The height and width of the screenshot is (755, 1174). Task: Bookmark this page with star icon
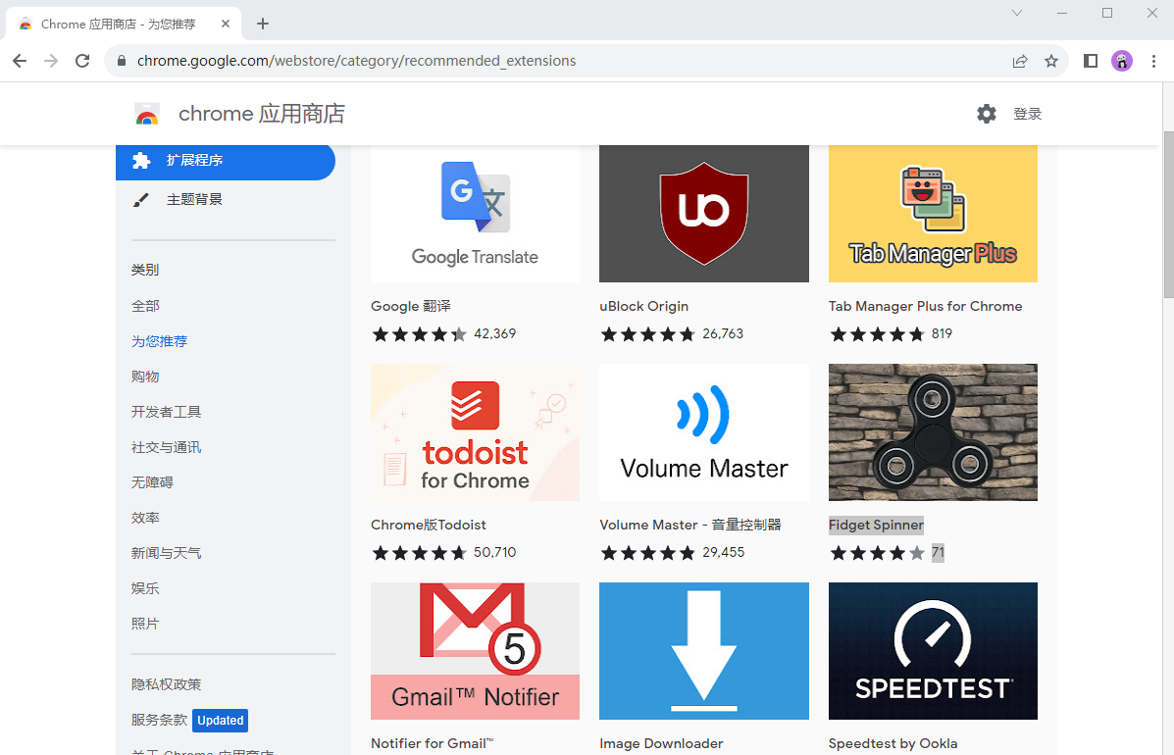click(x=1051, y=61)
